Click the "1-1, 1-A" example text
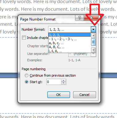Screen dimensions: 117x118 (74, 60)
